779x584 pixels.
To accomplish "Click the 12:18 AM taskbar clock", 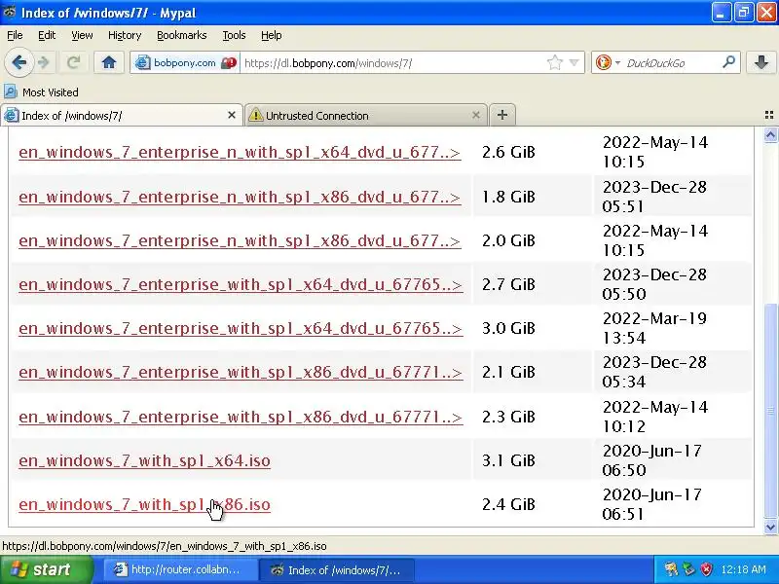I will pos(744,569).
